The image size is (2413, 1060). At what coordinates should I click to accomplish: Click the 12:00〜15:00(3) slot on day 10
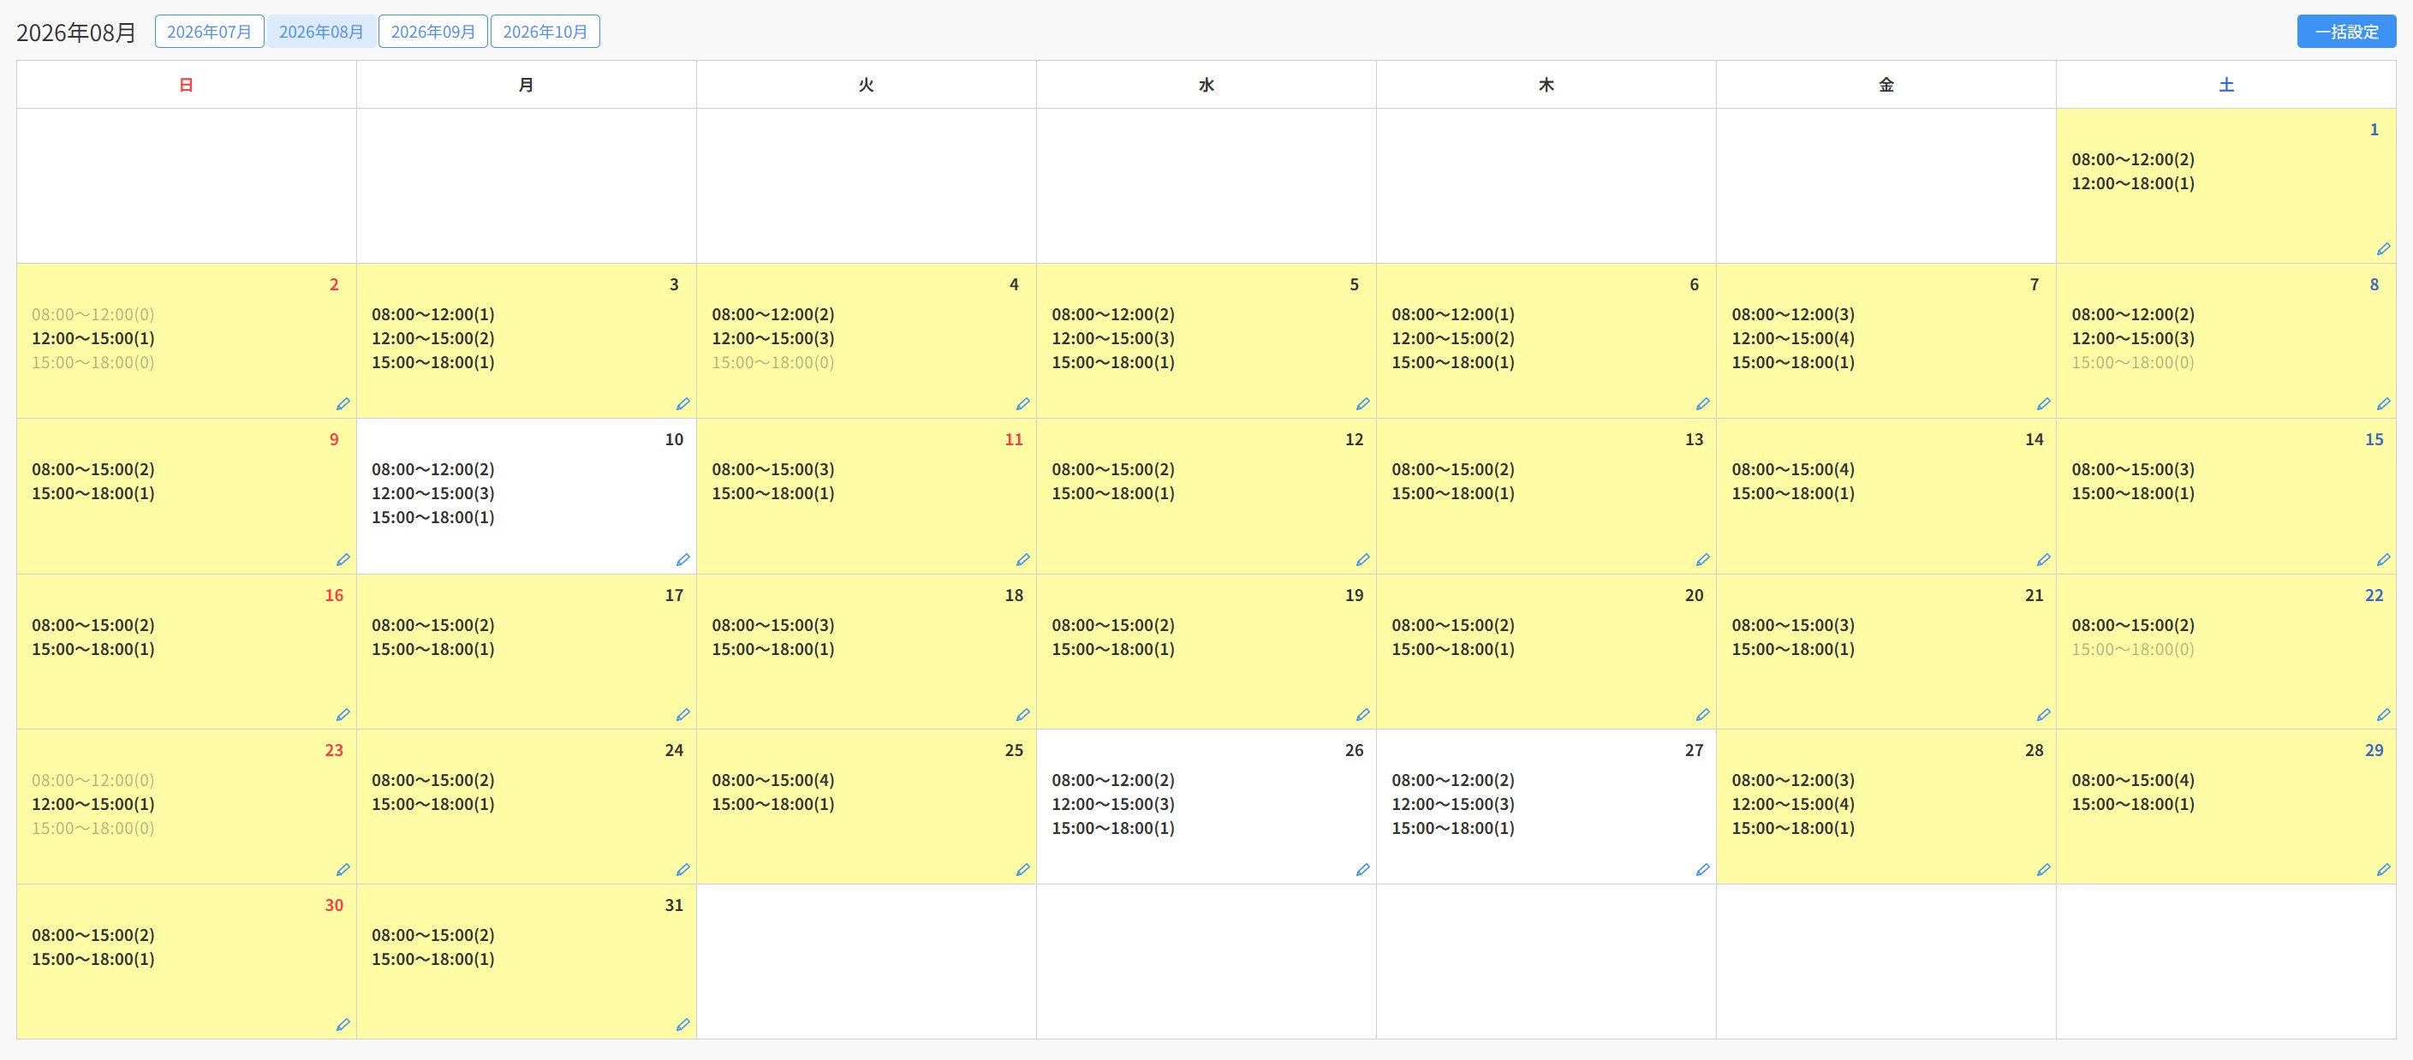pyautogui.click(x=432, y=493)
